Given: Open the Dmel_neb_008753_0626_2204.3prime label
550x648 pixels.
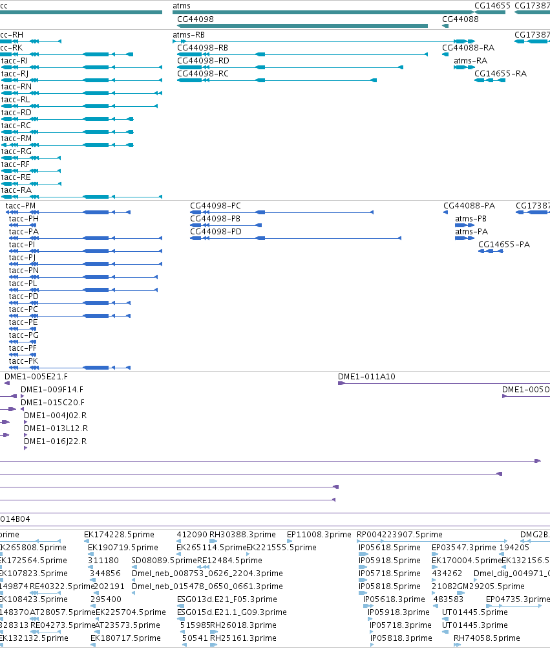Looking at the screenshot, I should coord(207,573).
